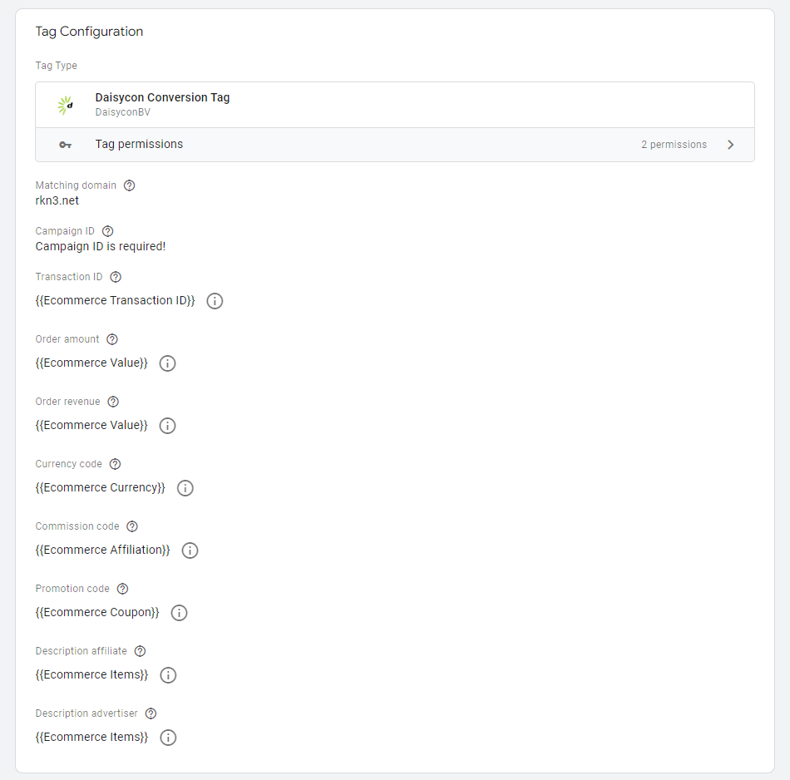Click the Daisycon logo icon

65,106
